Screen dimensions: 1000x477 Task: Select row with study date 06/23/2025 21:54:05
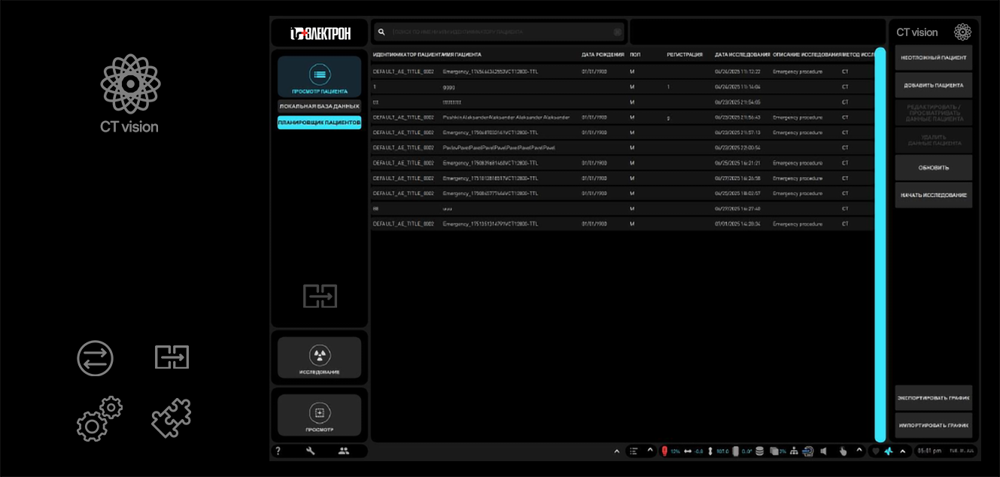click(622, 102)
